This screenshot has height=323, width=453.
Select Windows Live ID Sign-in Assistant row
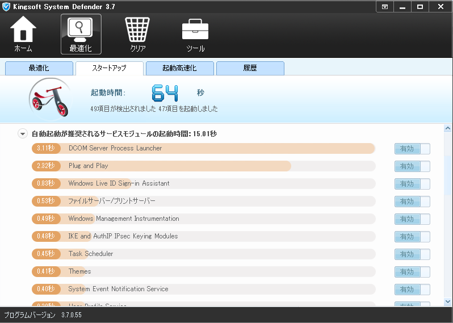[119, 183]
